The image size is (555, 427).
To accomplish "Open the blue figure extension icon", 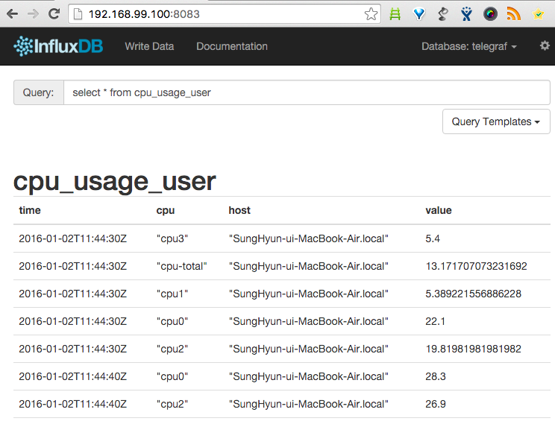I will coord(466,14).
